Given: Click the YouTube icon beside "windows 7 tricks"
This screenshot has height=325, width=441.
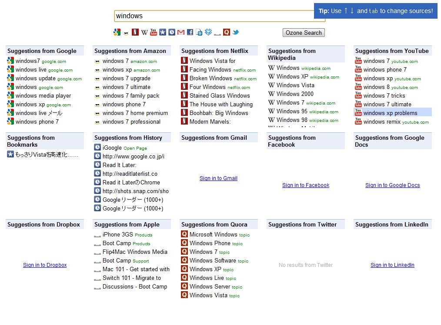Looking at the screenshot, I should [x=358, y=95].
